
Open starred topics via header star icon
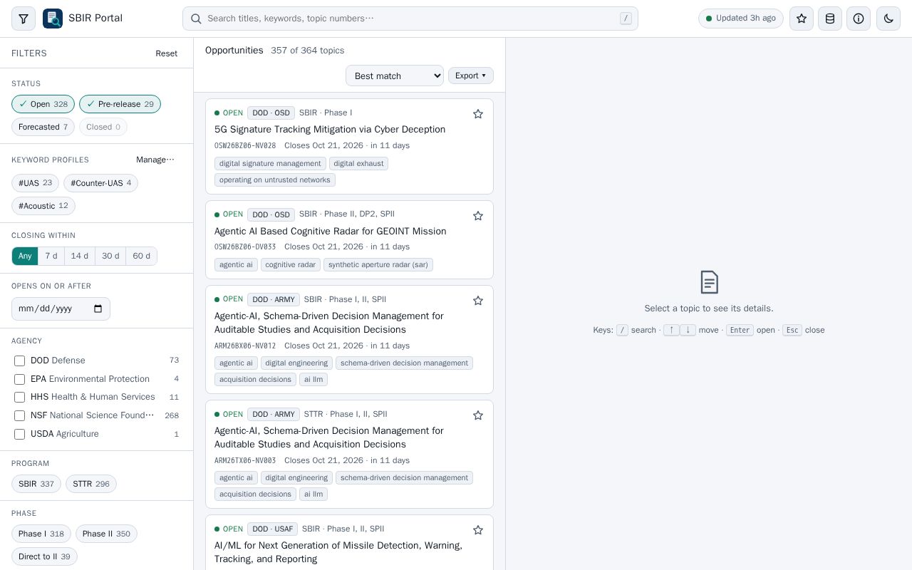click(802, 19)
